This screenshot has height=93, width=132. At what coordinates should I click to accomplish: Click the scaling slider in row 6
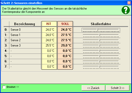101,62
